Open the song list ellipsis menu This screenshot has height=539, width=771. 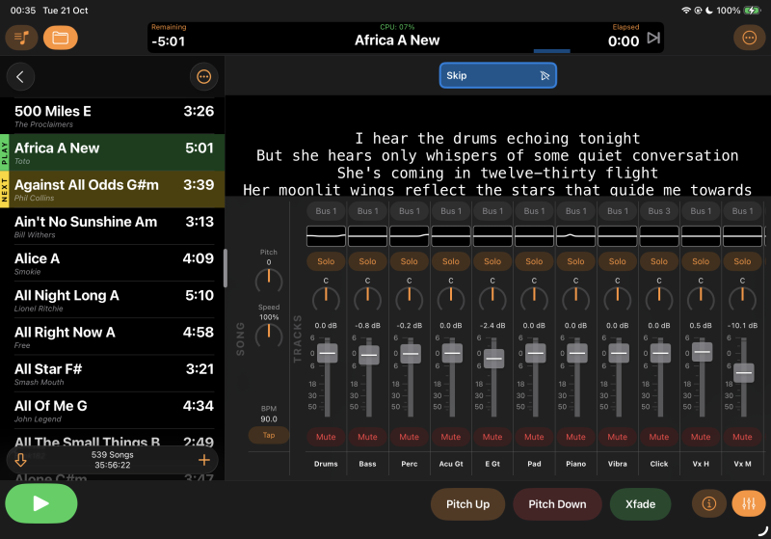click(x=203, y=77)
